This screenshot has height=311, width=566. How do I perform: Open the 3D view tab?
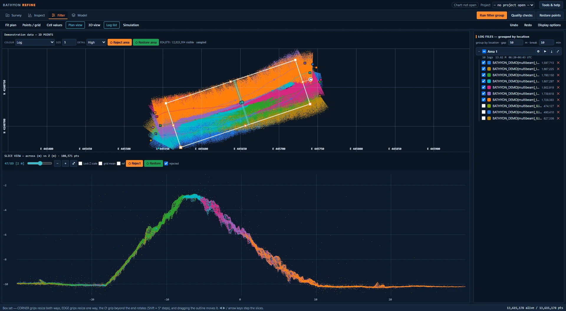(x=94, y=25)
